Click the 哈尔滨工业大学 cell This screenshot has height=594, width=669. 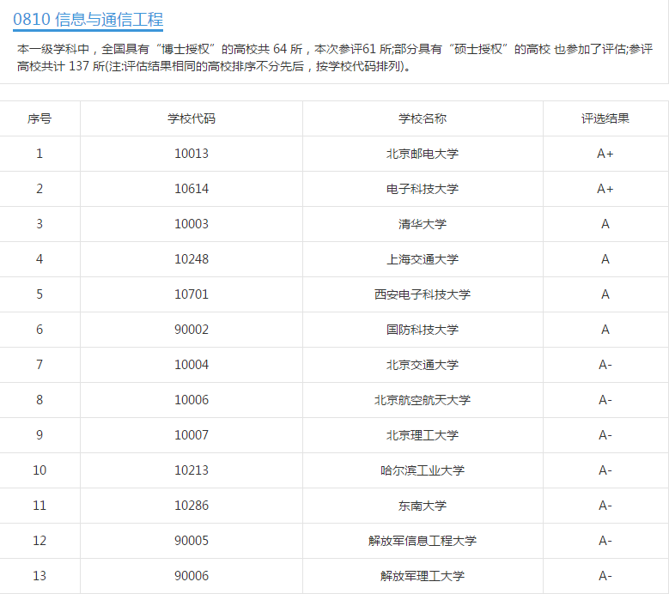pyautogui.click(x=423, y=470)
